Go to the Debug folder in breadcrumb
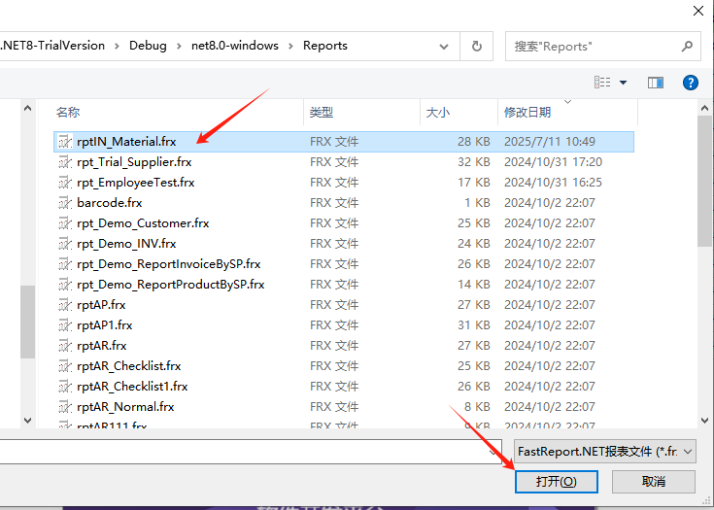Image resolution: width=714 pixels, height=510 pixels. pyautogui.click(x=148, y=46)
